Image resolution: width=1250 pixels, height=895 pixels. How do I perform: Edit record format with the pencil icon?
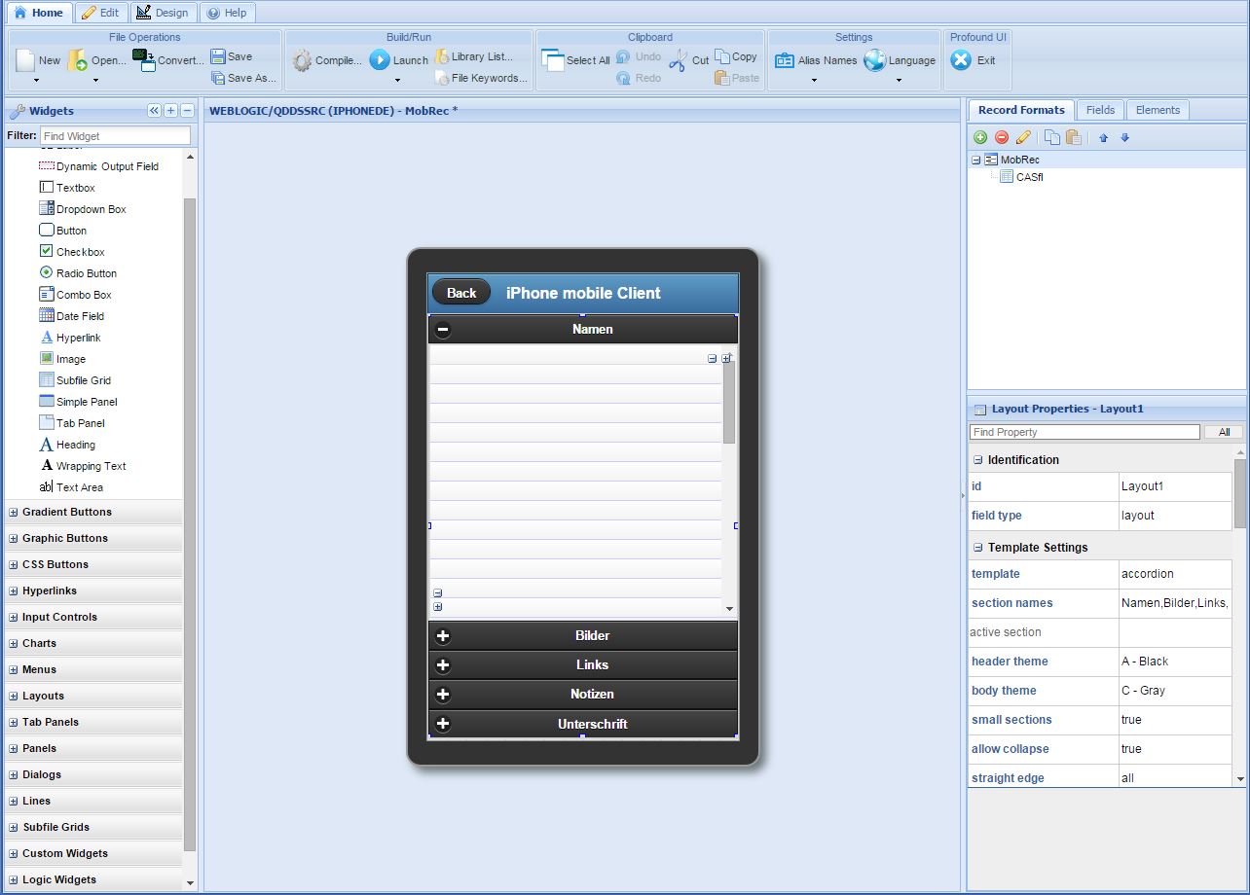coord(1023,138)
